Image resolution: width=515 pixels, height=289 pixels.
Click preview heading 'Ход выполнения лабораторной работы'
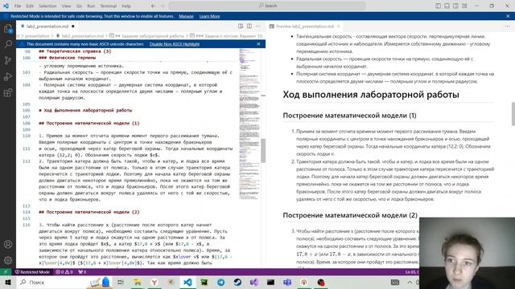[x=371, y=95]
